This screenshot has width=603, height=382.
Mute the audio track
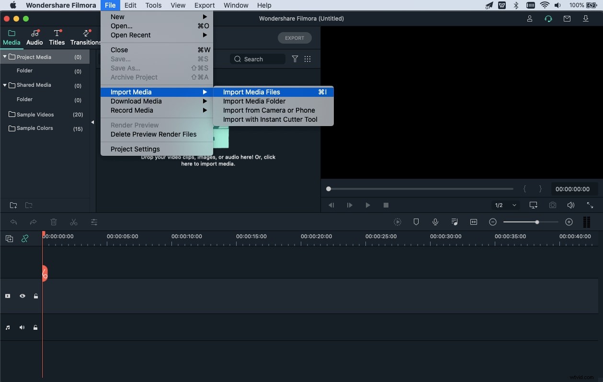22,327
